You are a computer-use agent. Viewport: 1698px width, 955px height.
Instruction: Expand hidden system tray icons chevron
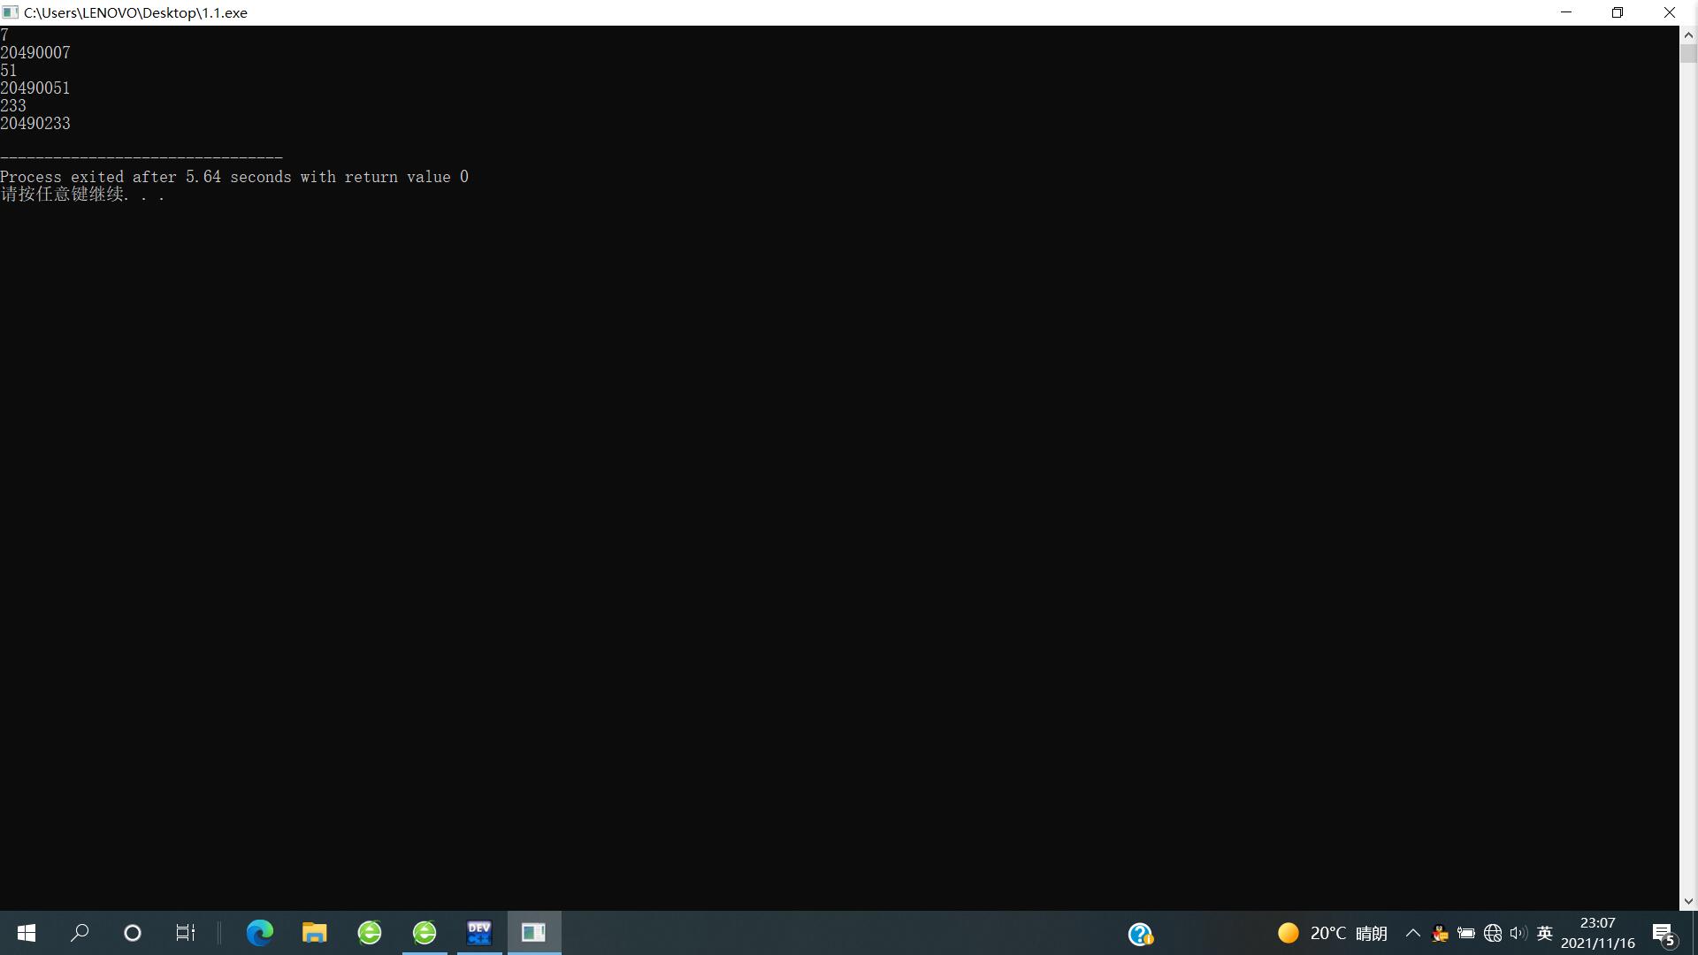click(1412, 934)
